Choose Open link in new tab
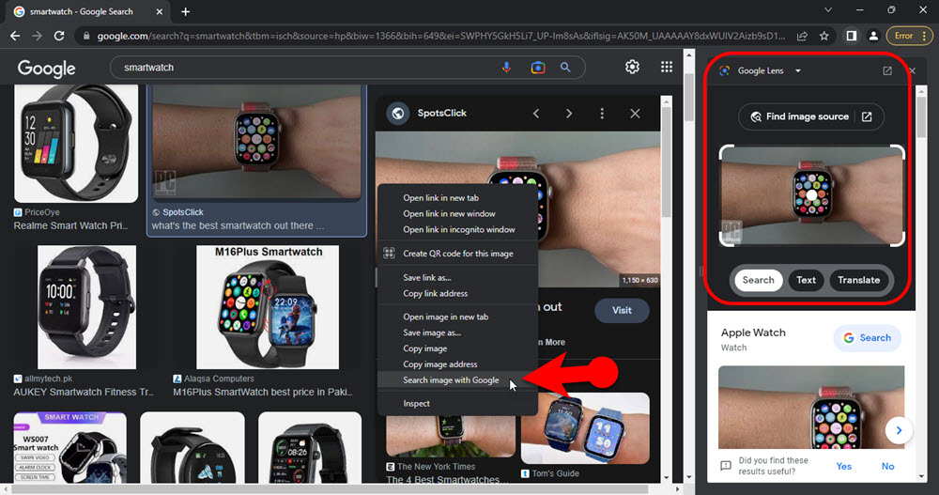The height and width of the screenshot is (495, 939). point(457,198)
